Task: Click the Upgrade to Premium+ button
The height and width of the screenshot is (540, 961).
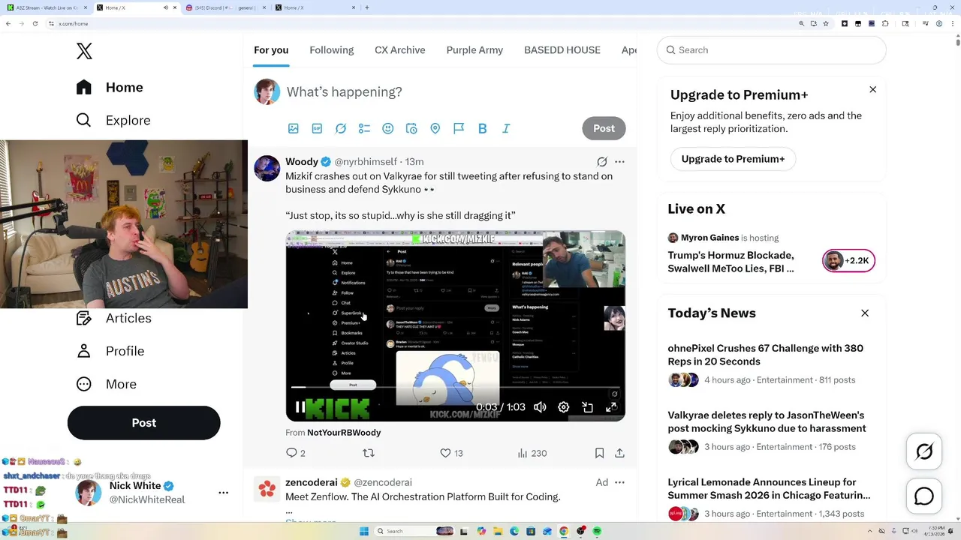Action: [733, 159]
